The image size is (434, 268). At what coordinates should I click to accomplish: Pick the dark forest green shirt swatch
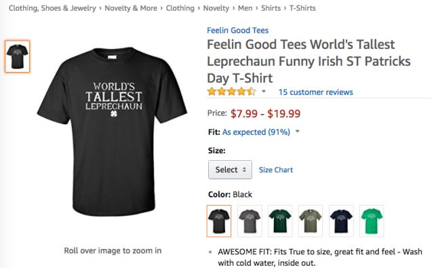(280, 221)
